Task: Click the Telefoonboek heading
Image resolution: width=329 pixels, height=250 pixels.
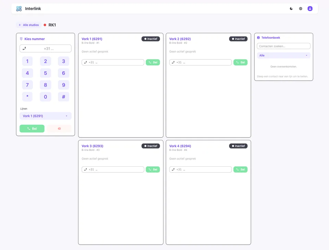Action: coord(271,38)
